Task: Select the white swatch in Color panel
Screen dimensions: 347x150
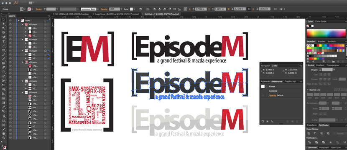Action: [312, 26]
